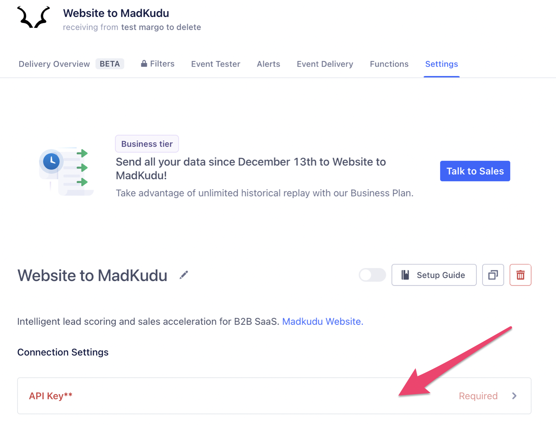Screen dimensions: 556x425
Task: Click the test margo to delete source link
Action: pos(161,27)
